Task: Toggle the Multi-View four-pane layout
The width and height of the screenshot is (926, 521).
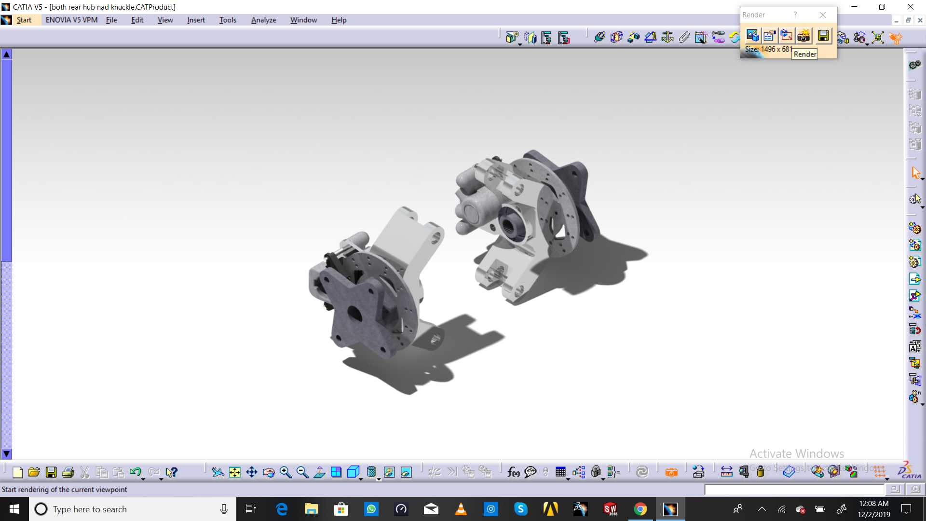Action: (336, 472)
